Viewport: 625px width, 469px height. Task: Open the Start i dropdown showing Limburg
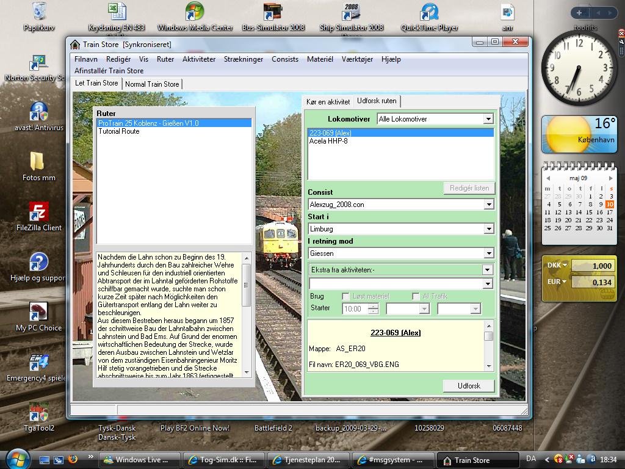pos(489,229)
